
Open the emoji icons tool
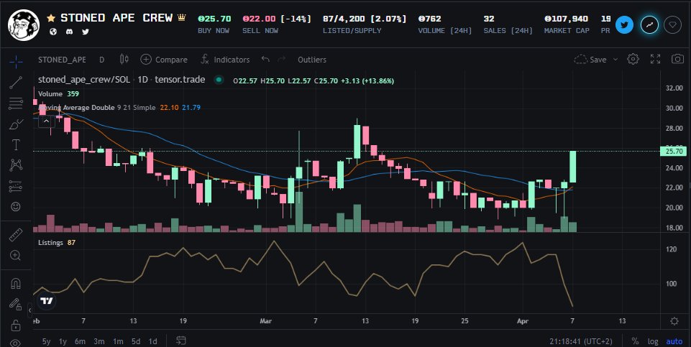coord(16,206)
